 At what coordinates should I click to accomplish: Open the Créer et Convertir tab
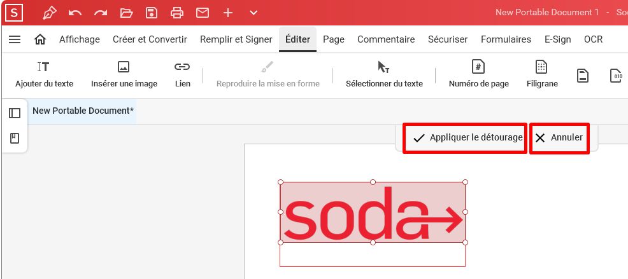click(x=150, y=39)
